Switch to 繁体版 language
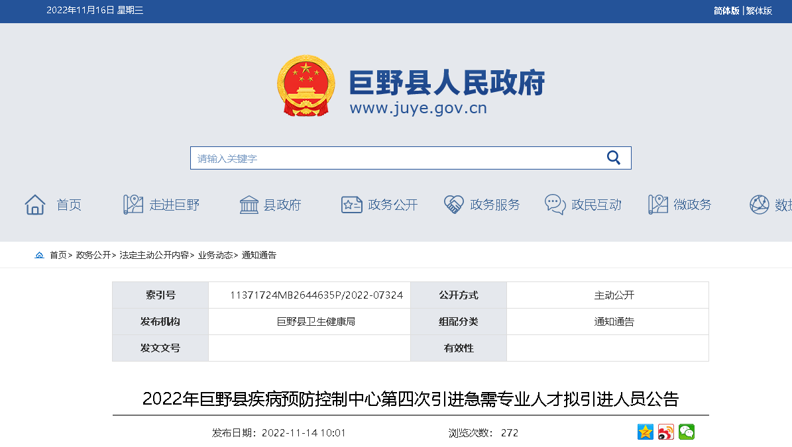The width and height of the screenshot is (792, 447). (x=759, y=11)
